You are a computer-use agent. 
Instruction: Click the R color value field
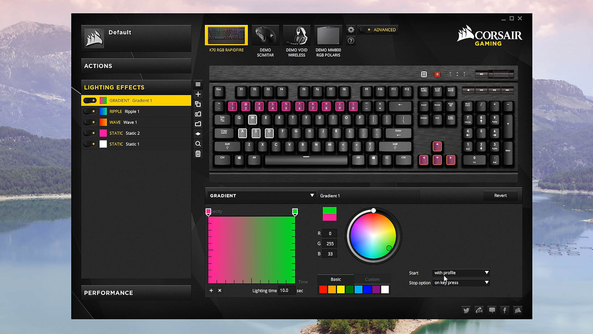pos(330,233)
